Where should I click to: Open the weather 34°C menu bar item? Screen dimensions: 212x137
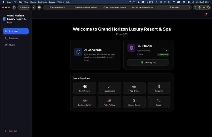click(150, 2)
